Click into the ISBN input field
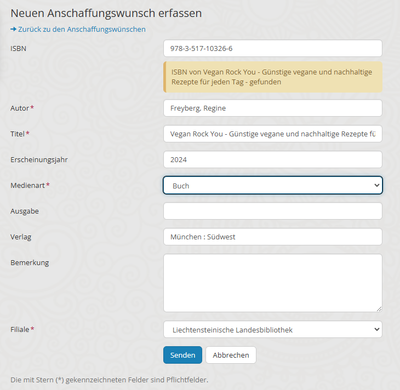Screen dimensions: 400x390 tap(272, 48)
